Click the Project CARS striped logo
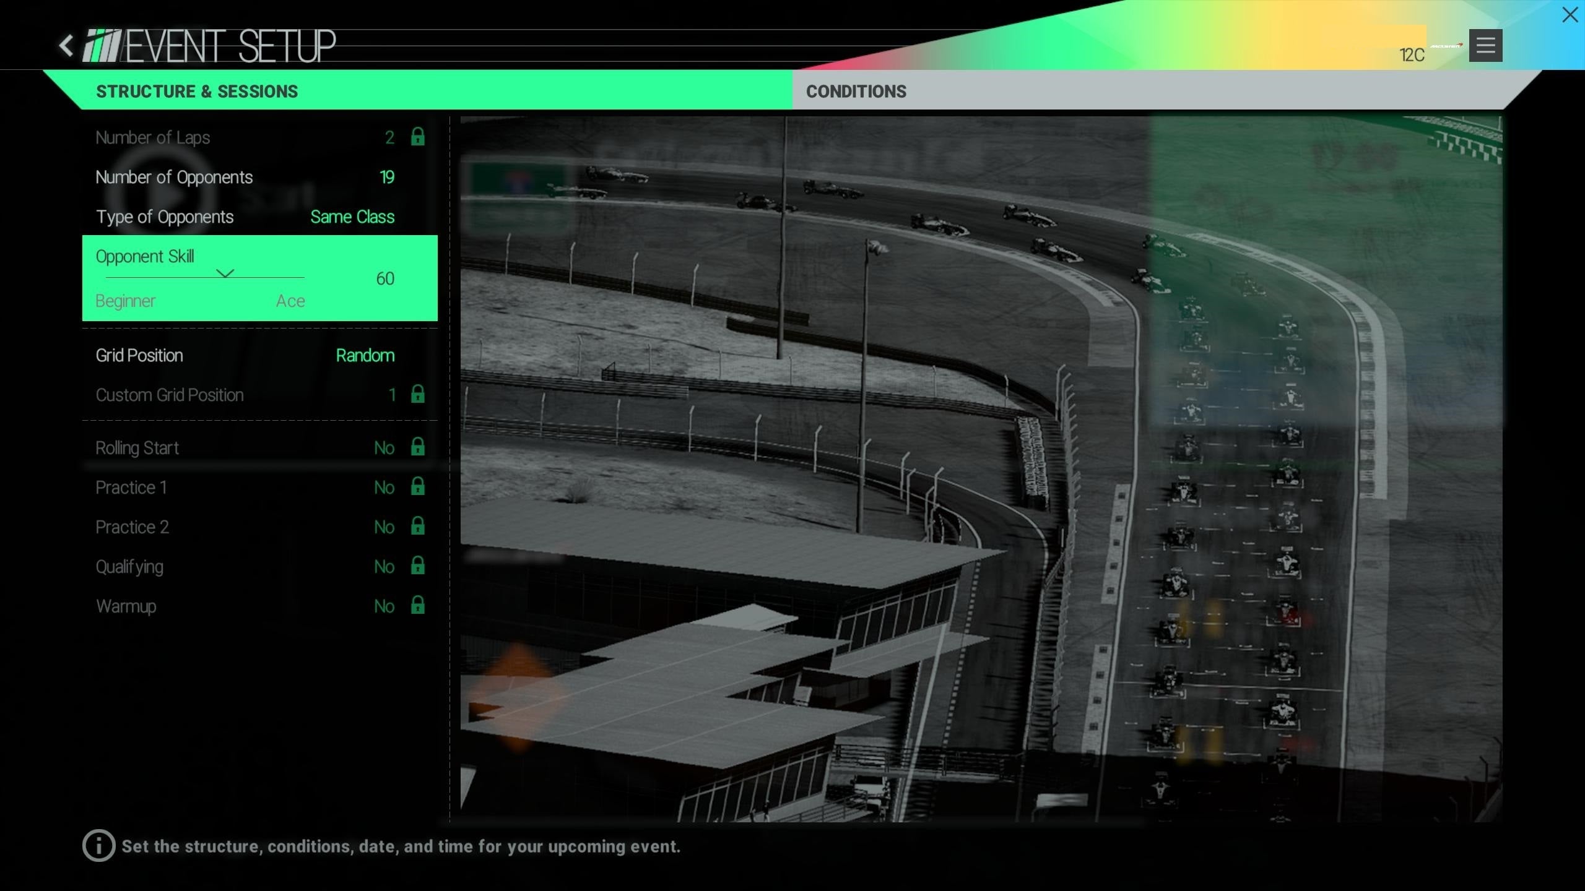Screen dimensions: 1585x891 pos(103,46)
